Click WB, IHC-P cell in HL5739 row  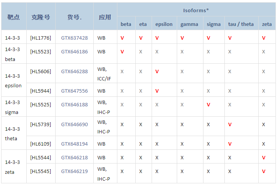click(x=105, y=126)
